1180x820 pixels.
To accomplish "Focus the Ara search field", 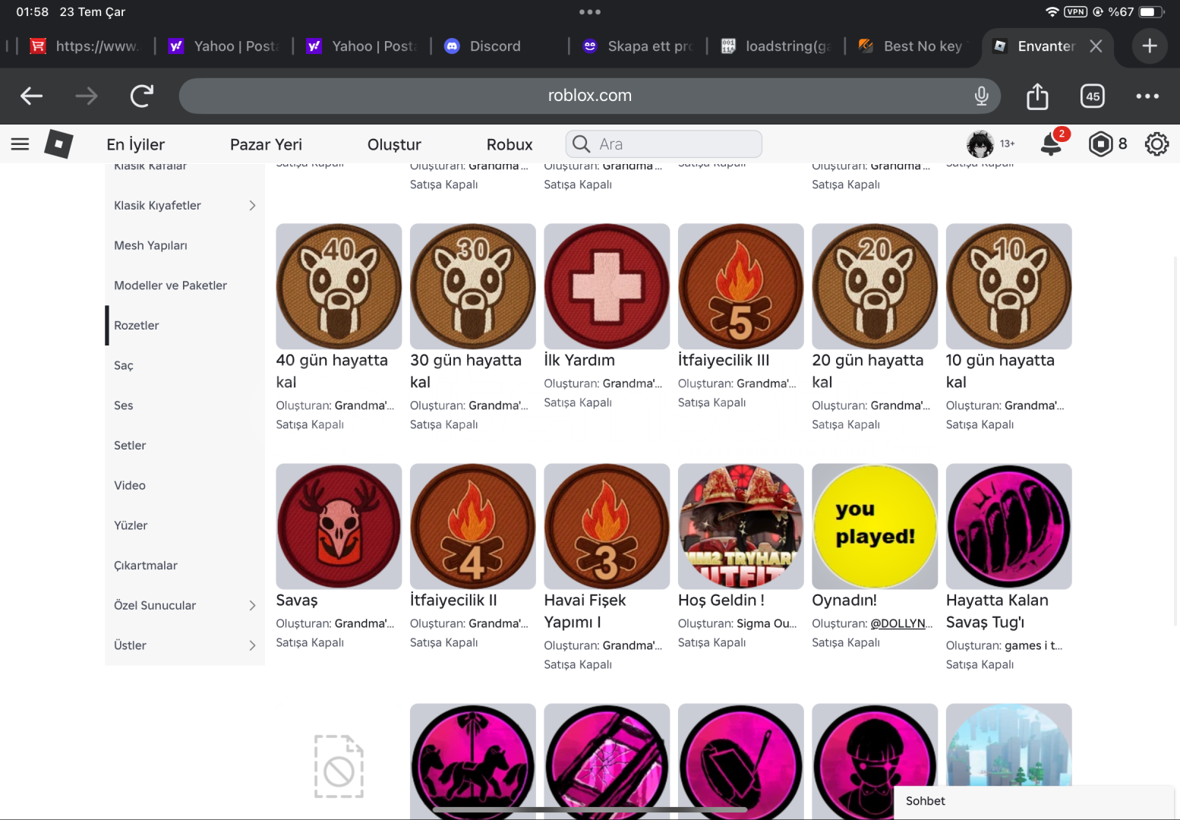I will click(x=664, y=144).
